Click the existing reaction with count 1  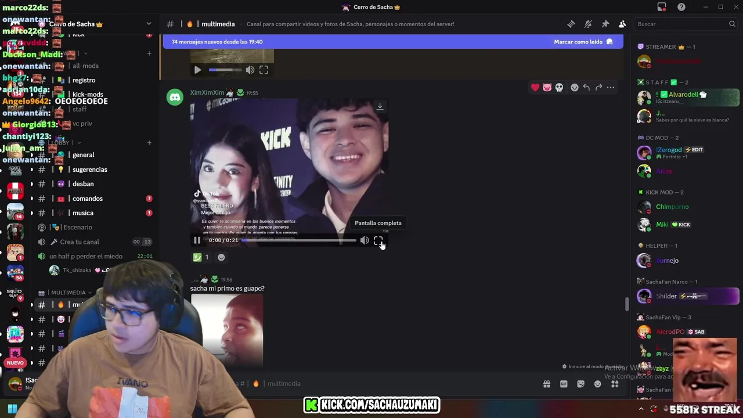[x=201, y=257]
